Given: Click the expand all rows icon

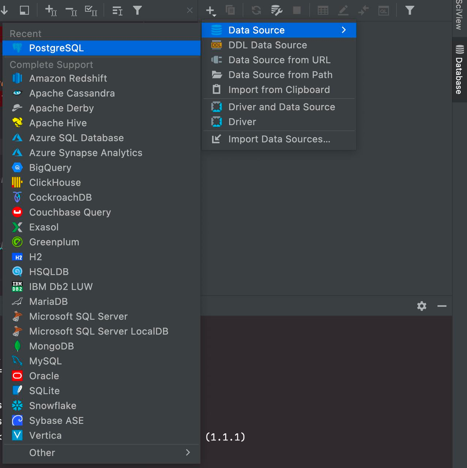Looking at the screenshot, I should coord(51,11).
